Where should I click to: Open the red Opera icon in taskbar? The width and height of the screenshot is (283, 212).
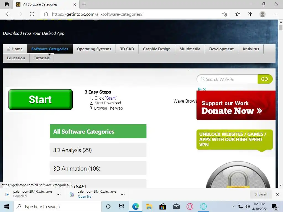[x=190, y=206]
